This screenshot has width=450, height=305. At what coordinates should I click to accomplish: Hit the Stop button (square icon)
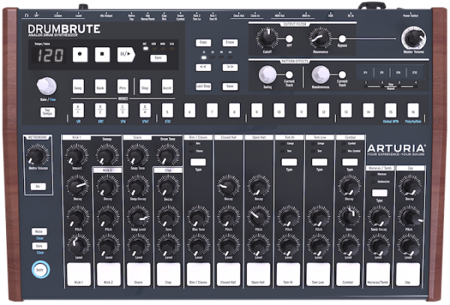[x=103, y=55]
